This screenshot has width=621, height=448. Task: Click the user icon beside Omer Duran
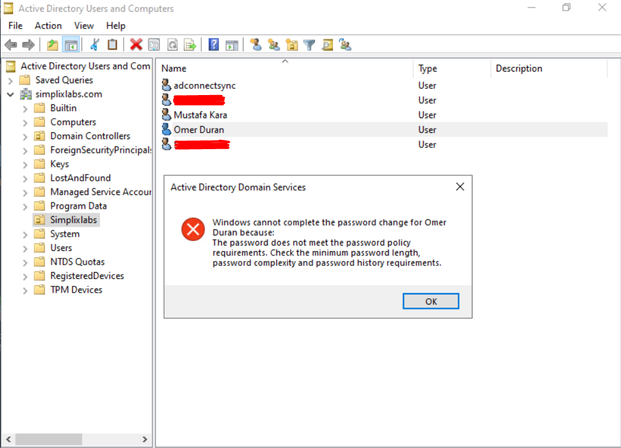(x=166, y=129)
